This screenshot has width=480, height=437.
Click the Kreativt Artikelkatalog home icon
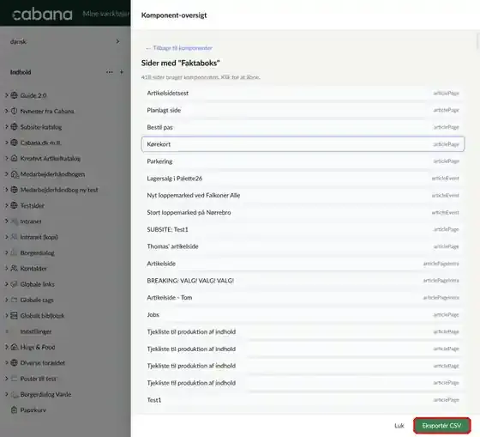coord(14,158)
